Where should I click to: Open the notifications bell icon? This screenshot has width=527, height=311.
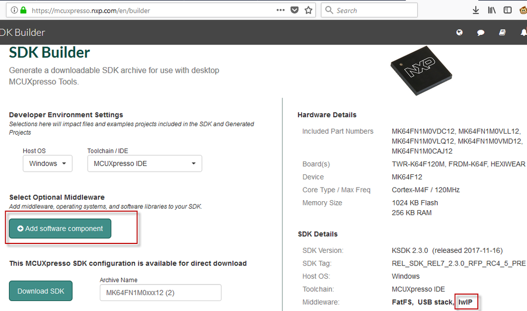[524, 32]
